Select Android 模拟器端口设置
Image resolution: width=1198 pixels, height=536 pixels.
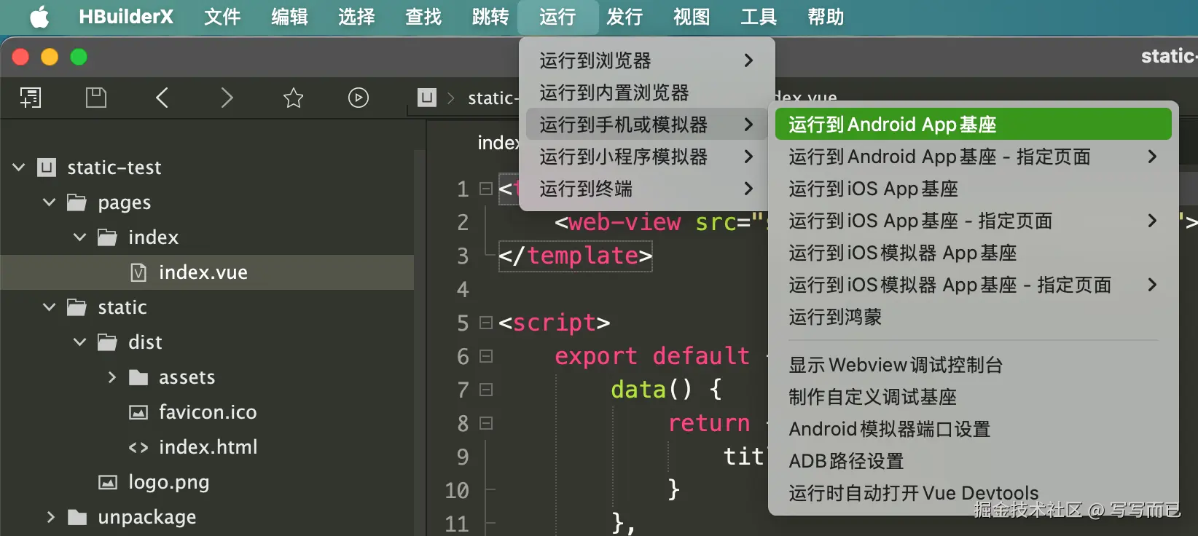pyautogui.click(x=973, y=429)
